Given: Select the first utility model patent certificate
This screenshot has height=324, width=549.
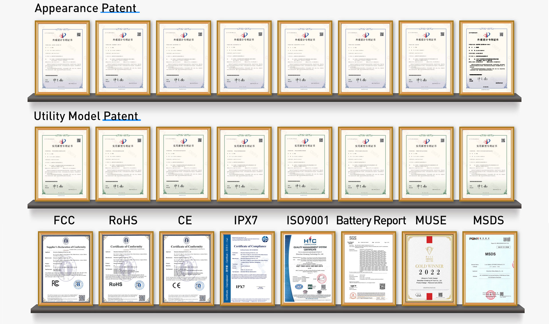Looking at the screenshot, I should click(62, 164).
